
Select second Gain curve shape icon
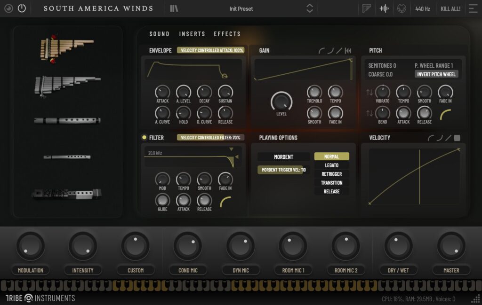pyautogui.click(x=330, y=51)
